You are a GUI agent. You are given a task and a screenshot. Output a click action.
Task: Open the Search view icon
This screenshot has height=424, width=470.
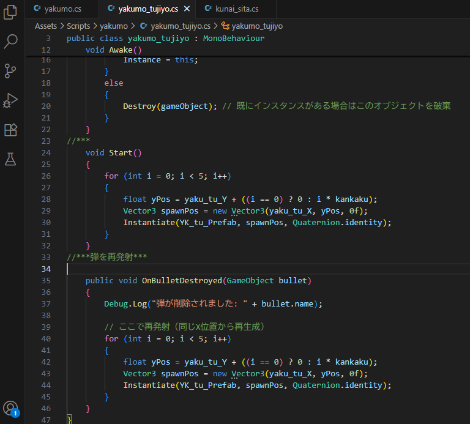point(10,42)
